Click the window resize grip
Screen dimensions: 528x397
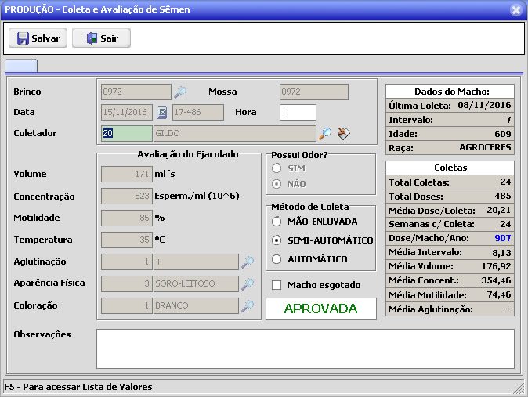519,388
